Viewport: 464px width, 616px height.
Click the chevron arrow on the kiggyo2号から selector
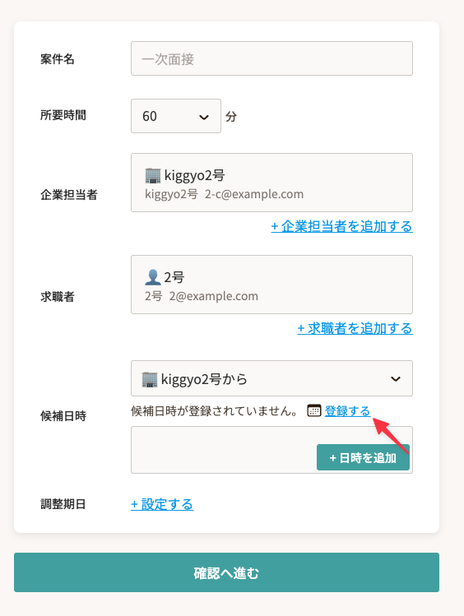click(x=396, y=379)
